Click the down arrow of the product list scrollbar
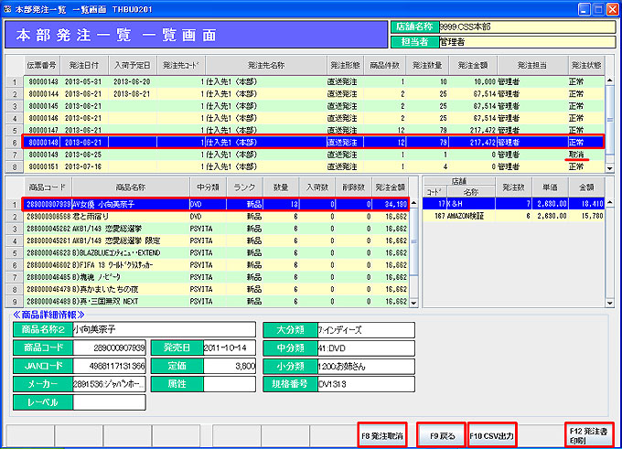This screenshot has height=449, width=622. (x=413, y=303)
